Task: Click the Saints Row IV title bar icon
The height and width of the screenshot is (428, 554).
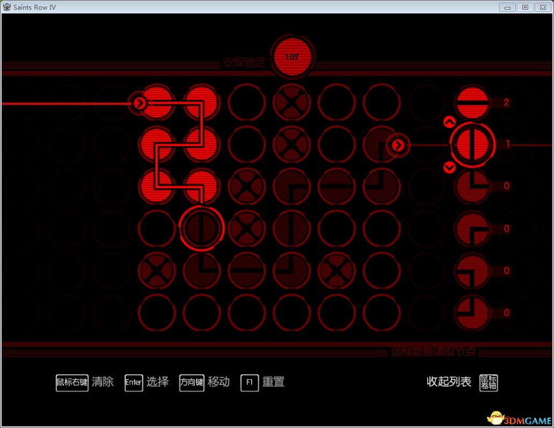Action: click(6, 6)
